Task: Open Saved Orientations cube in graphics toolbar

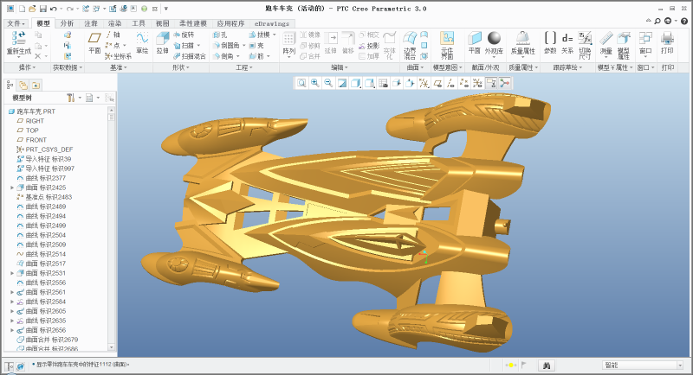Action: click(x=370, y=83)
